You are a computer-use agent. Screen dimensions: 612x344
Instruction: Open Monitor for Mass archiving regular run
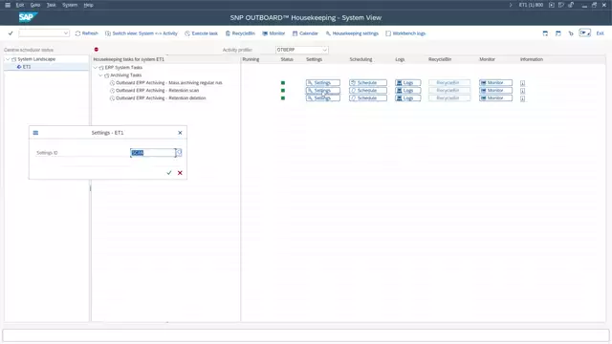[495, 83]
